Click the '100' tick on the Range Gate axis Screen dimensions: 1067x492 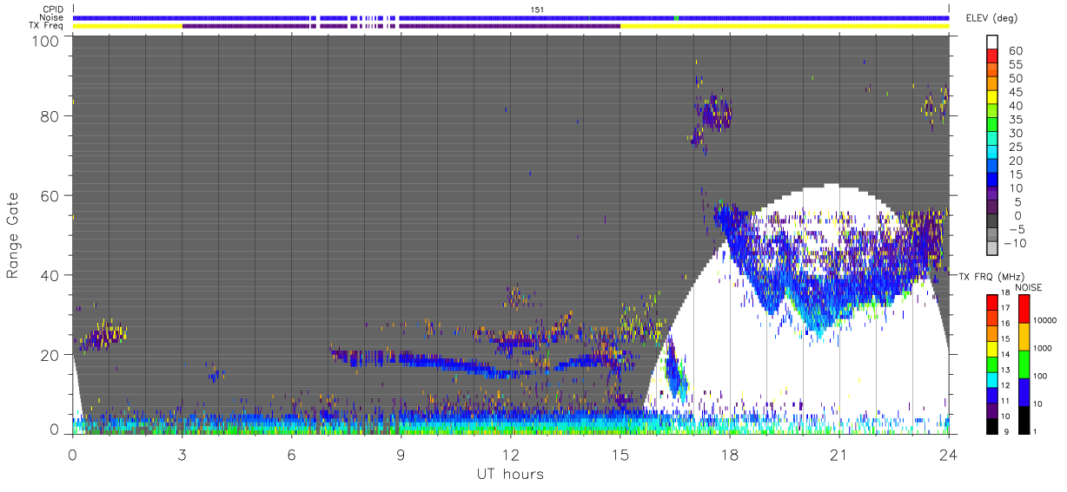pyautogui.click(x=45, y=40)
